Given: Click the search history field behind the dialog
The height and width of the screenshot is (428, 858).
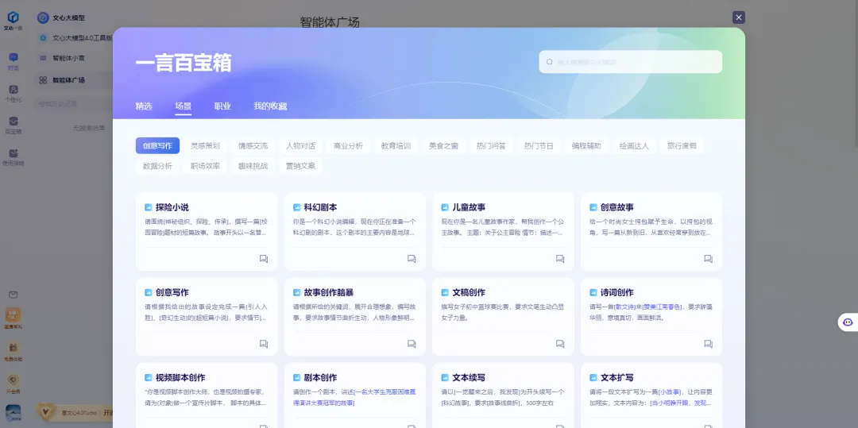Looking at the screenshot, I should click(75, 104).
